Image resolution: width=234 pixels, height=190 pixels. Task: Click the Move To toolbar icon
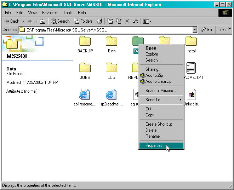[110, 21]
